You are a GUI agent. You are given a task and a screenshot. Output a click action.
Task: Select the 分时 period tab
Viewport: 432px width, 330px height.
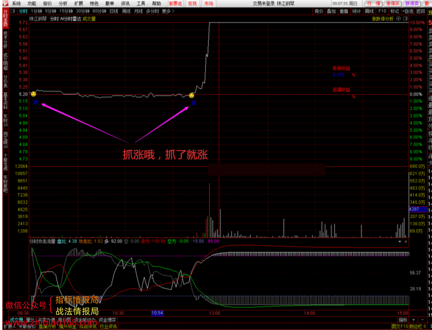coord(23,11)
